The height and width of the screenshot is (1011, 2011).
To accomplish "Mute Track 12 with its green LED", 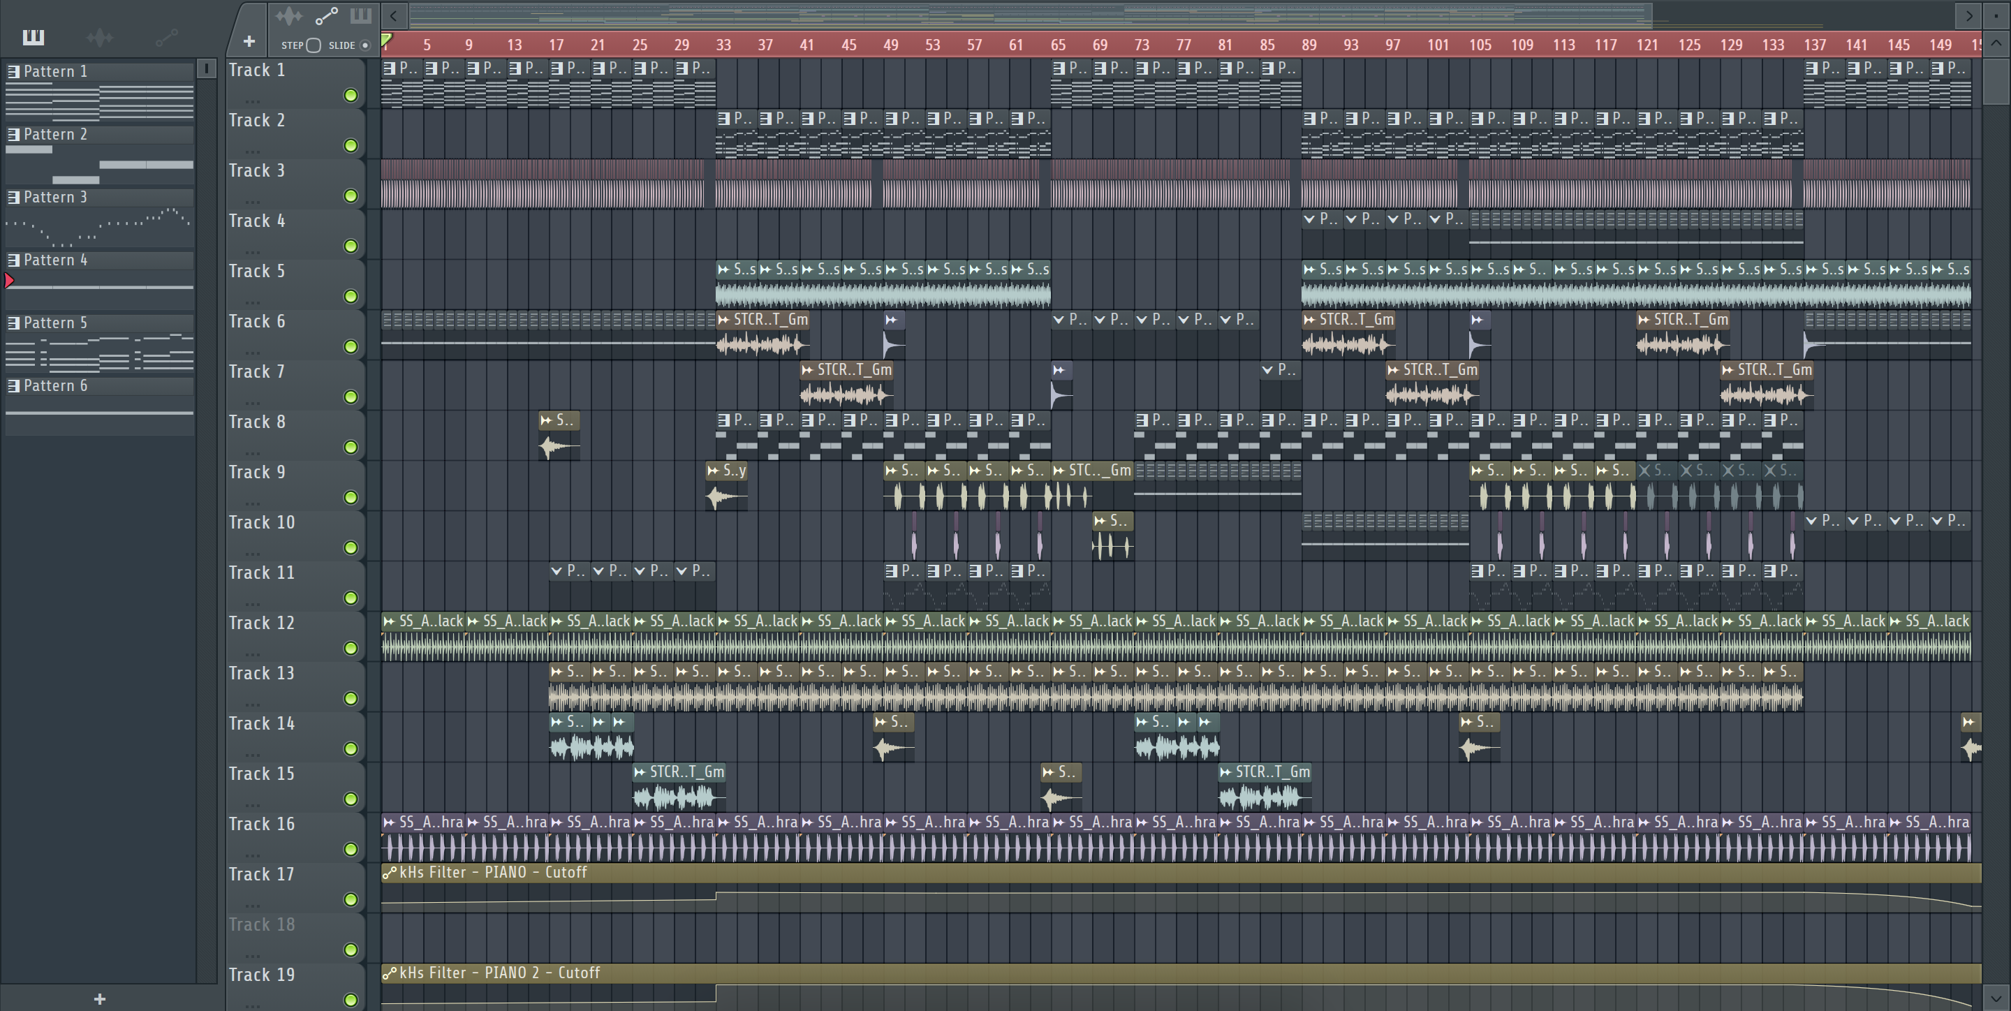I will pyautogui.click(x=351, y=648).
